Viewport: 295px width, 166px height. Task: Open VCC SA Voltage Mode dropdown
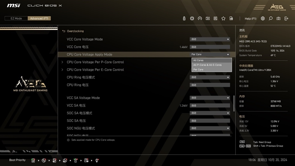210,98
